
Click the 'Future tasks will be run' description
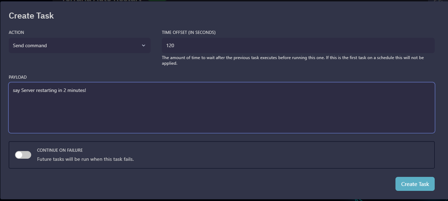[85, 159]
